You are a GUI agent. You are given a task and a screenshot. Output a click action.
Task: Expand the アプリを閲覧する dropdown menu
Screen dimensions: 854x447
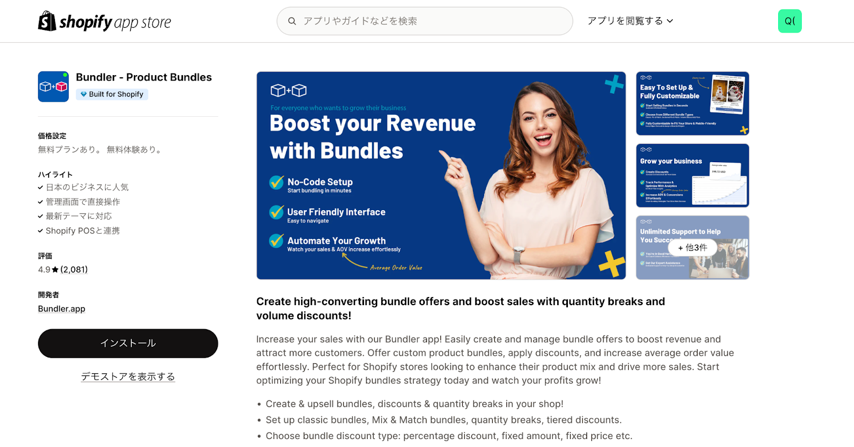point(630,21)
